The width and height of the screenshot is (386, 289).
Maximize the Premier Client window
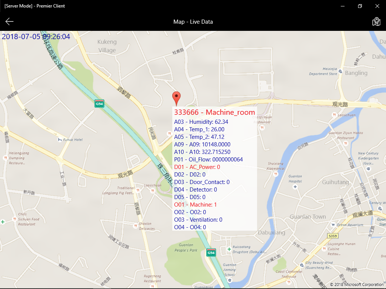pos(360,6)
